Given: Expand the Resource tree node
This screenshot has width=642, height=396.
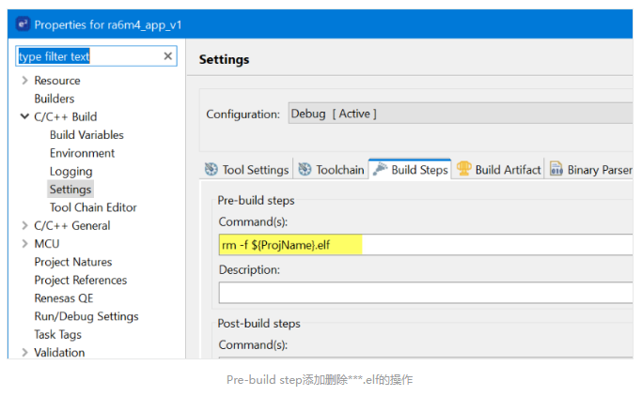Looking at the screenshot, I should point(24,80).
